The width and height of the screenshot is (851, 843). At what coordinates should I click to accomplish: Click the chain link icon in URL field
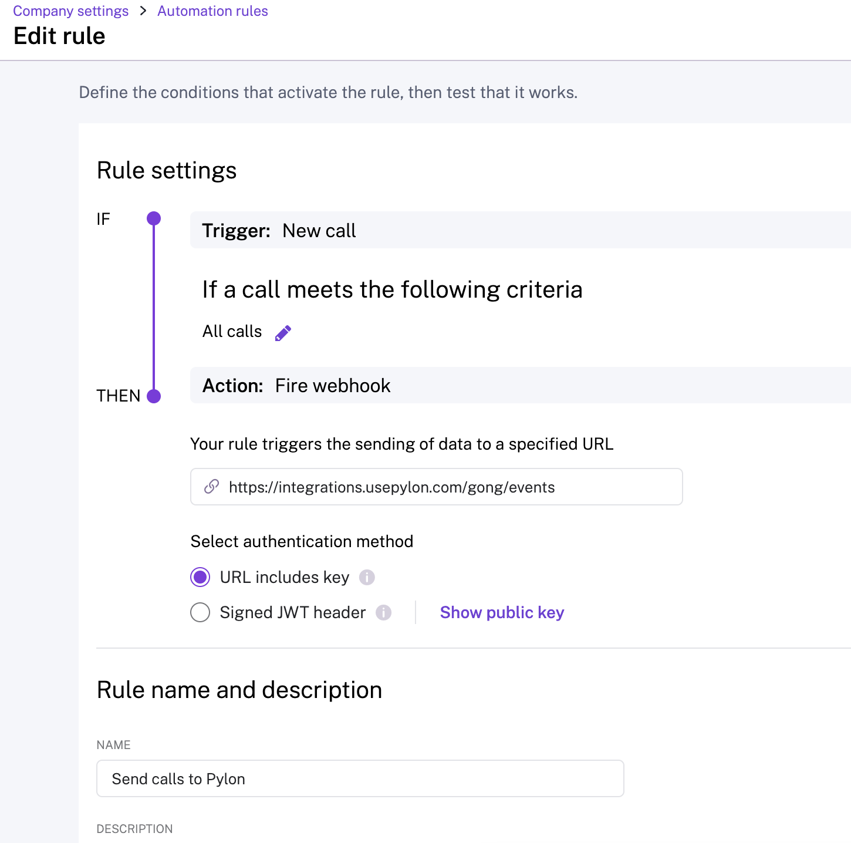[211, 487]
